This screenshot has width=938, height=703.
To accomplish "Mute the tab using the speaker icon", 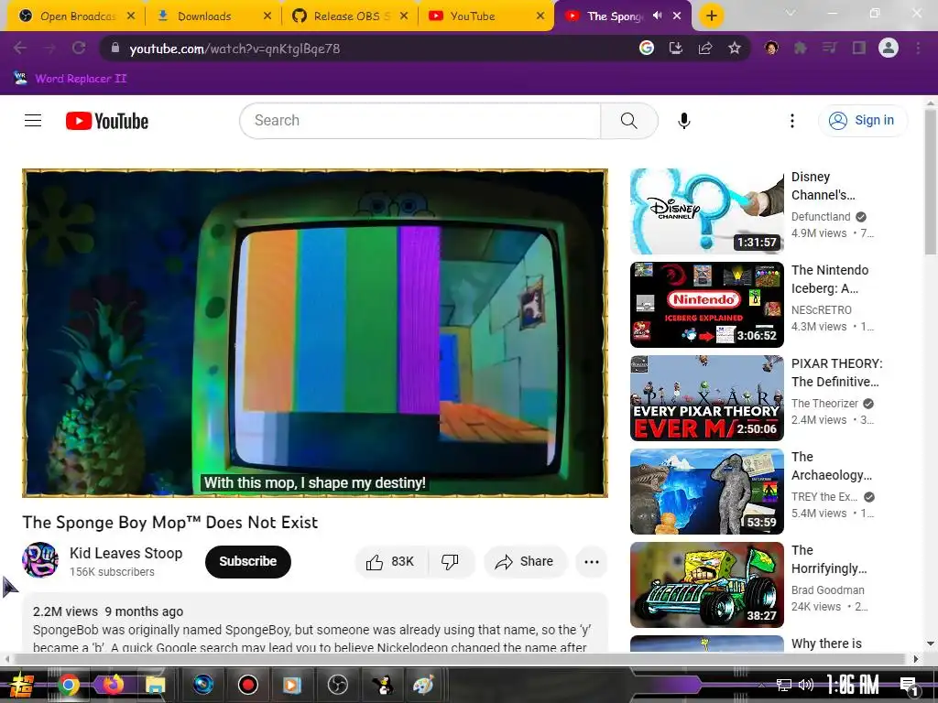I will coord(658,16).
